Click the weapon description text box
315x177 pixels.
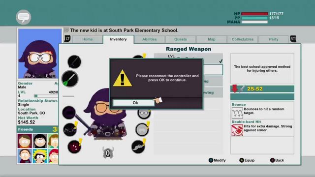[262, 69]
